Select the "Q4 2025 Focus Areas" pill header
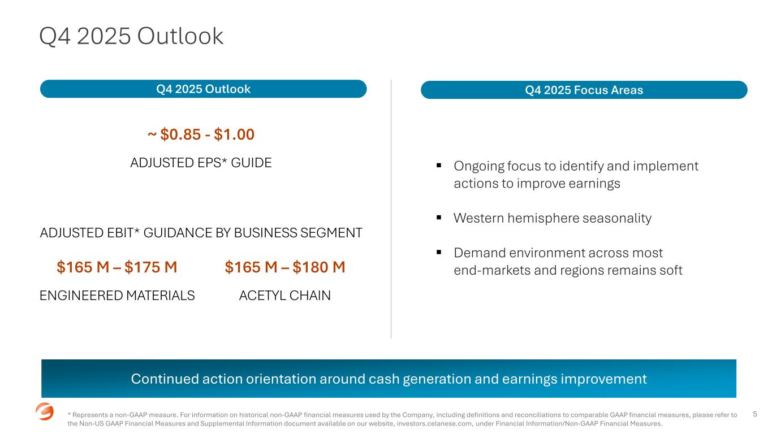This screenshot has width=772, height=434. pyautogui.click(x=584, y=90)
